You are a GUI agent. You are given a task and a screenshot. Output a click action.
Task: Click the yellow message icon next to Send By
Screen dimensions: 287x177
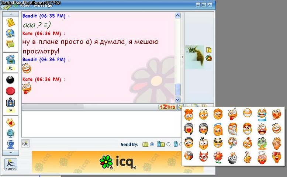click(145, 145)
